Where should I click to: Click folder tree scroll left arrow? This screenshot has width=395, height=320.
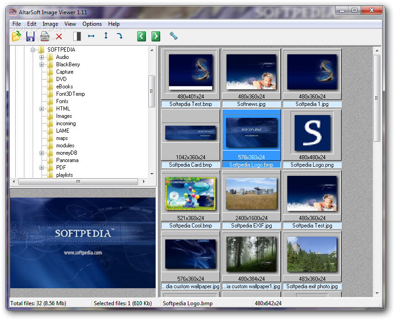(x=14, y=181)
